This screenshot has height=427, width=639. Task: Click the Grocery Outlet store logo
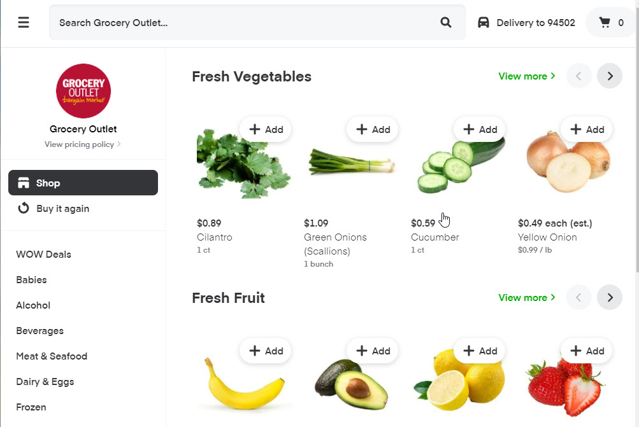[83, 91]
